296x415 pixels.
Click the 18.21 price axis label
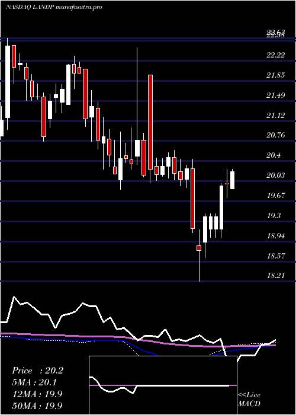point(276,276)
